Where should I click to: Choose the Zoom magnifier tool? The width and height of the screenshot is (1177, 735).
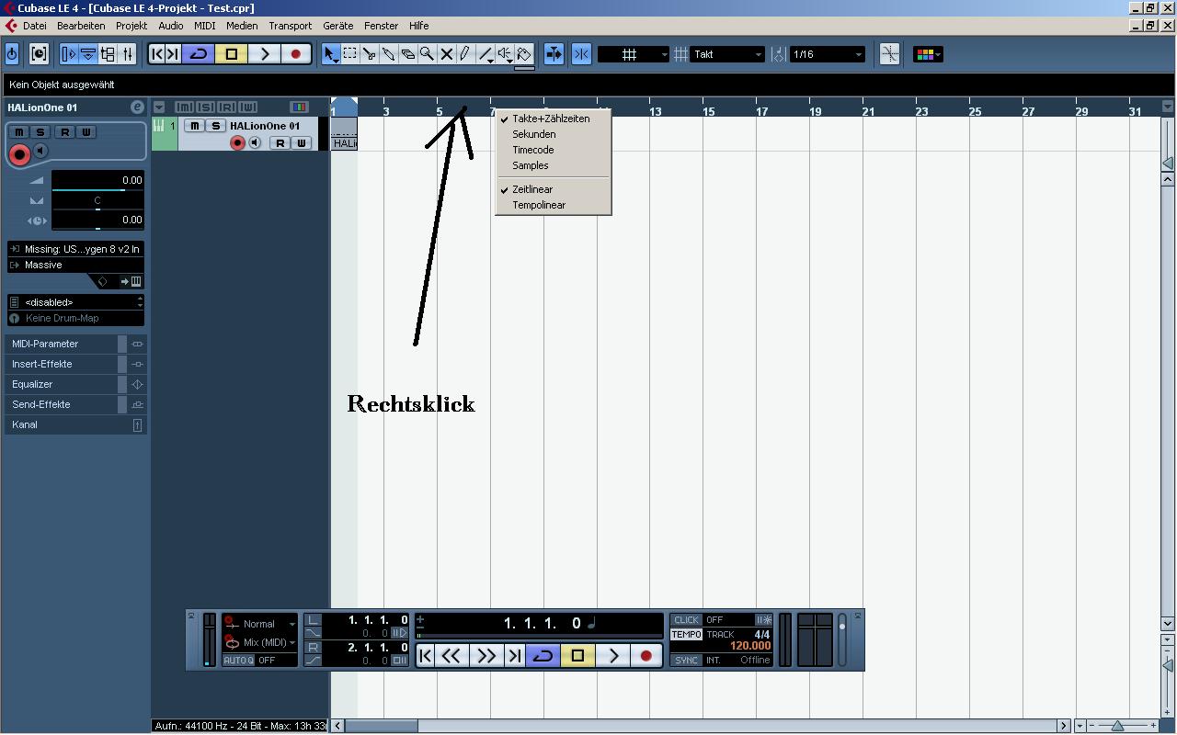pos(427,54)
